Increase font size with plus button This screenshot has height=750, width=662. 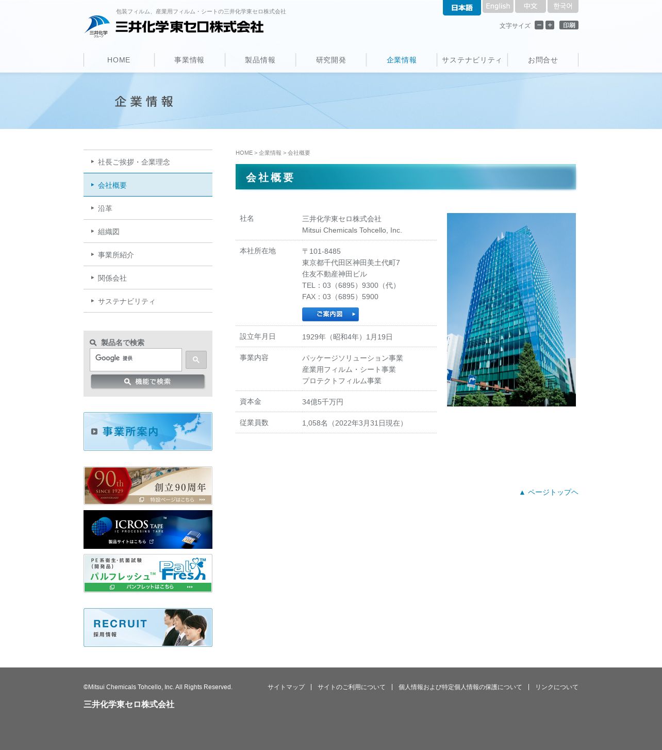click(550, 25)
